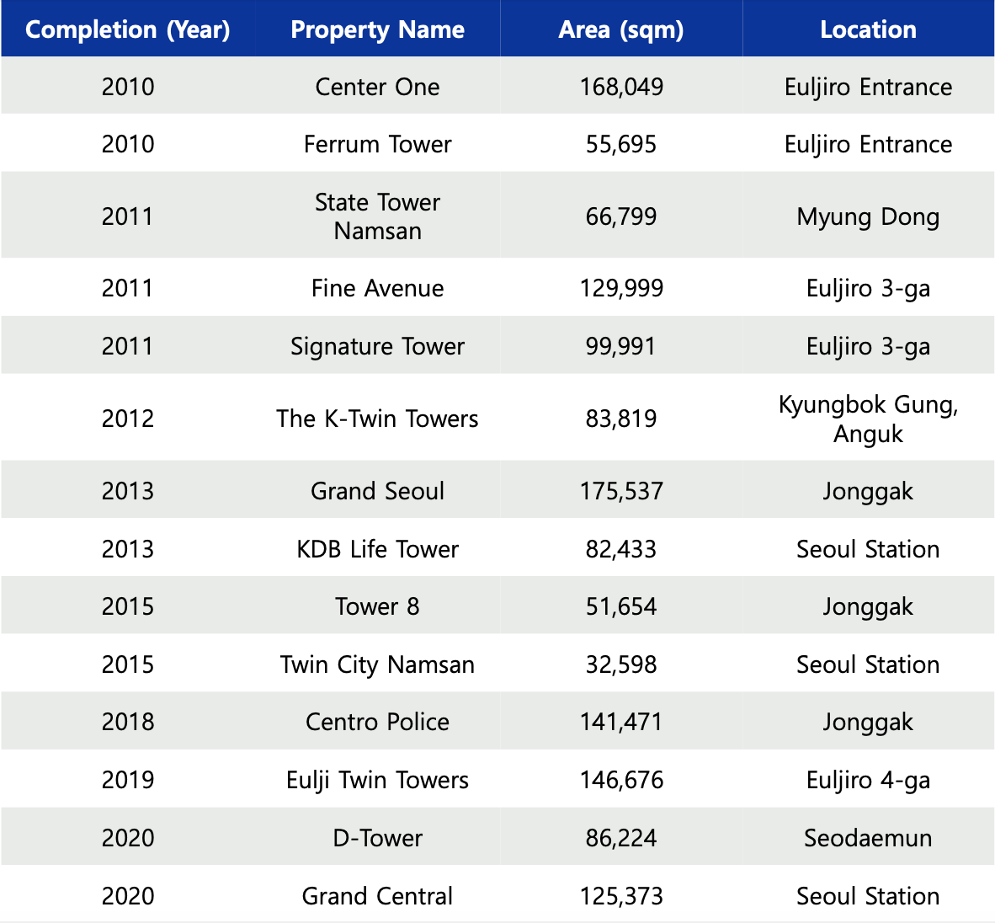This screenshot has height=923, width=995.
Task: Click year 2010 in Ferrum Tower row
Action: (x=128, y=145)
